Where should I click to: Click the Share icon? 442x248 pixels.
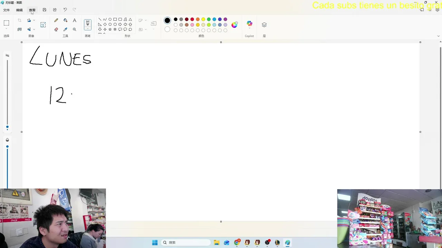point(55,10)
